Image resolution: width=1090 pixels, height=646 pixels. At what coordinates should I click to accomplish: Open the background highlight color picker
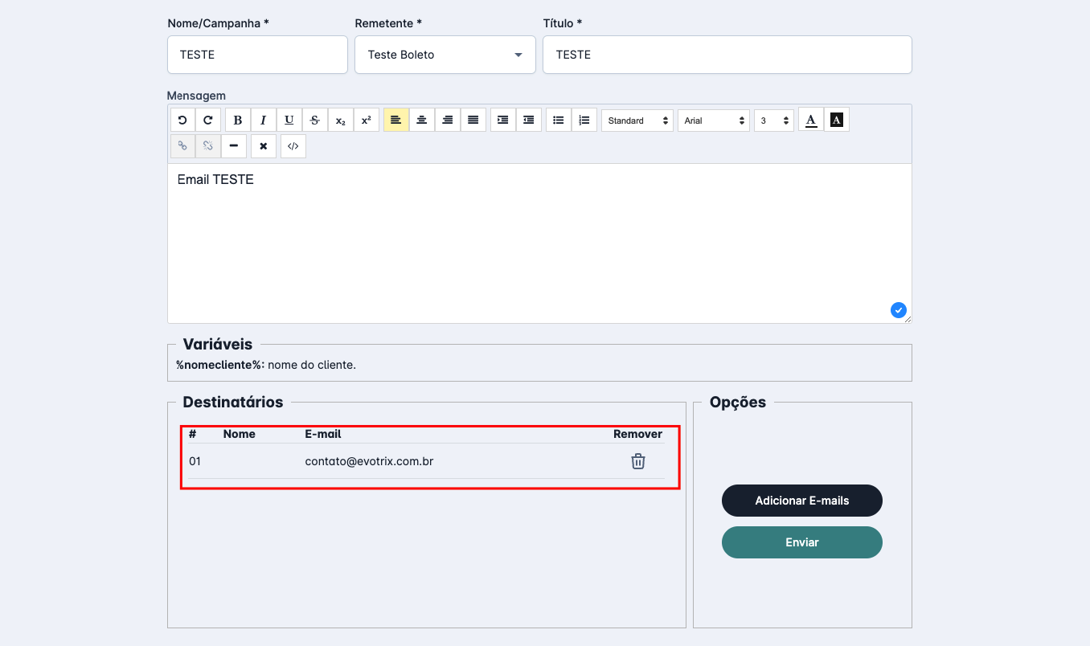pyautogui.click(x=837, y=121)
